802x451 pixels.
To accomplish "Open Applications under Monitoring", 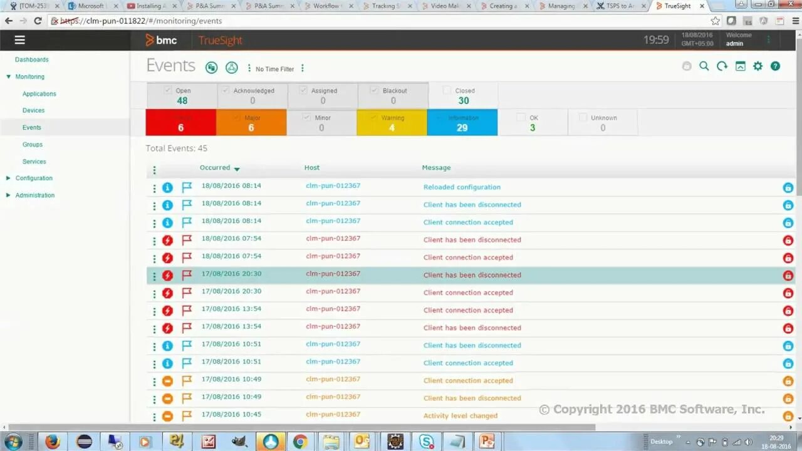I will 39,94.
